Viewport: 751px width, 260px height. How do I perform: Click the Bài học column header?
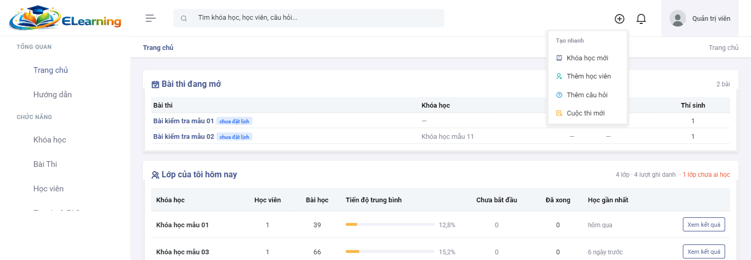pos(317,200)
